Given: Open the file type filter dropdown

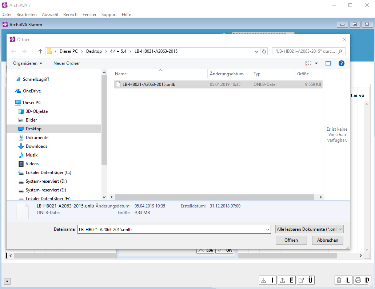Looking at the screenshot, I should click(x=310, y=229).
